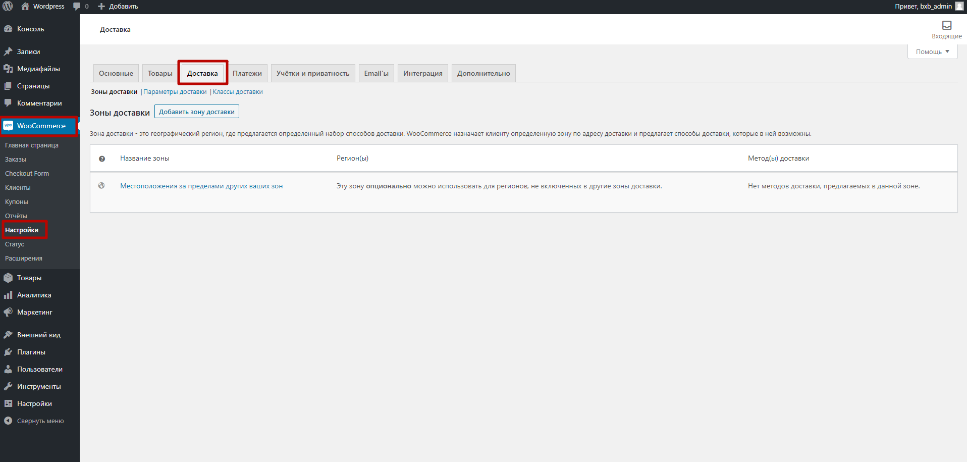Click the Внешний вид brush icon
Image resolution: width=967 pixels, height=462 pixels.
(x=8, y=335)
